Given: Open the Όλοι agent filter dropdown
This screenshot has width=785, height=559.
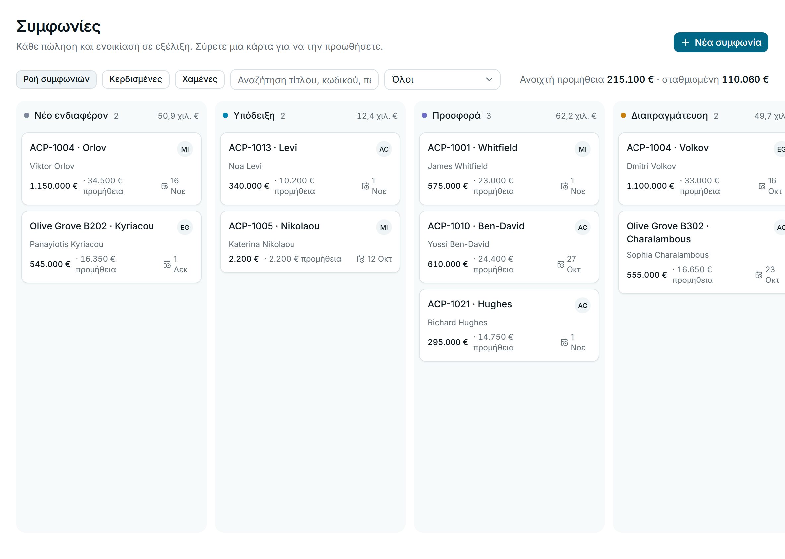Looking at the screenshot, I should pyautogui.click(x=442, y=79).
